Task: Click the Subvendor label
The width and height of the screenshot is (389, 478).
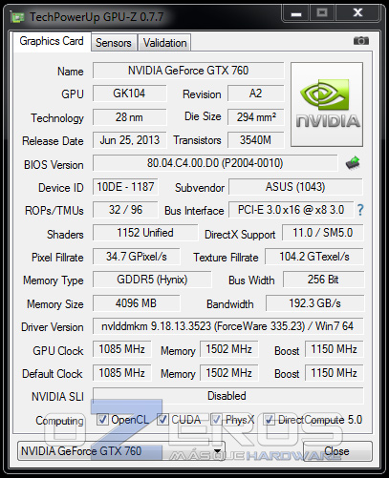Action: click(200, 188)
